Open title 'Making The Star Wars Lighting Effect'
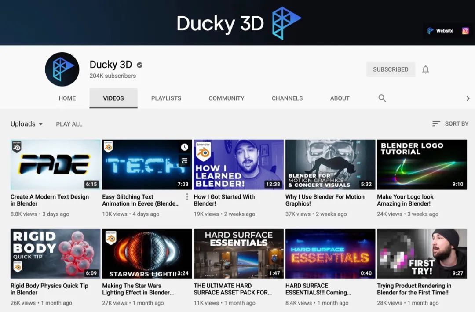This screenshot has height=312, width=475. click(138, 289)
